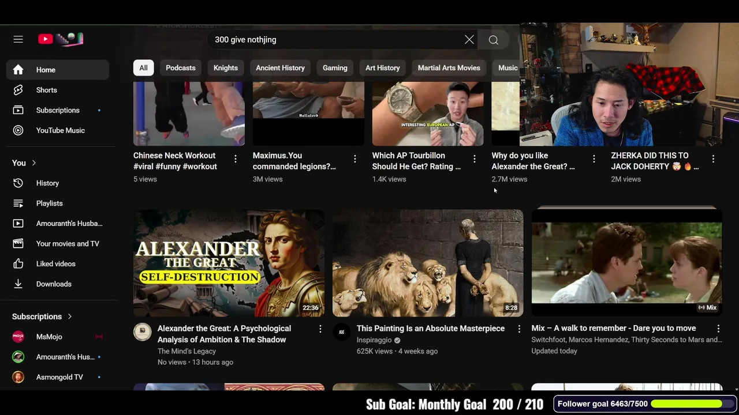Play the lions painting video thumbnail
The image size is (739, 415).
[428, 263]
